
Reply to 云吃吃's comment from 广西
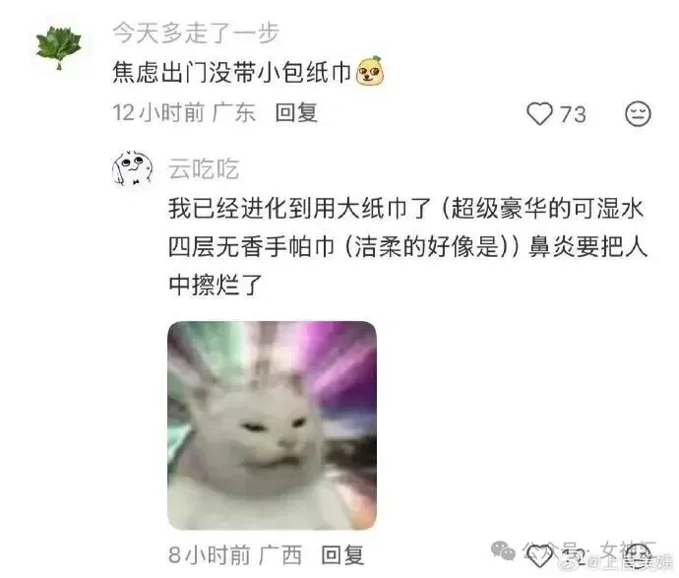342,555
